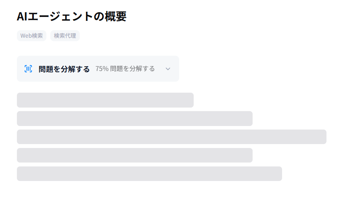Click the first, shortest skeleton loading bar
The image size is (363, 201).
105,100
